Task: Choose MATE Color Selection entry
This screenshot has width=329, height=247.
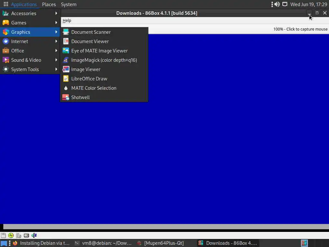Action: click(104, 88)
